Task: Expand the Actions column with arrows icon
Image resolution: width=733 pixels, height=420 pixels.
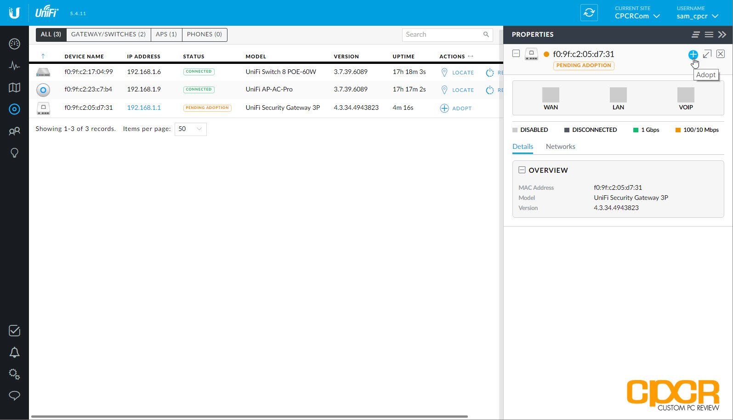Action: 471,56
